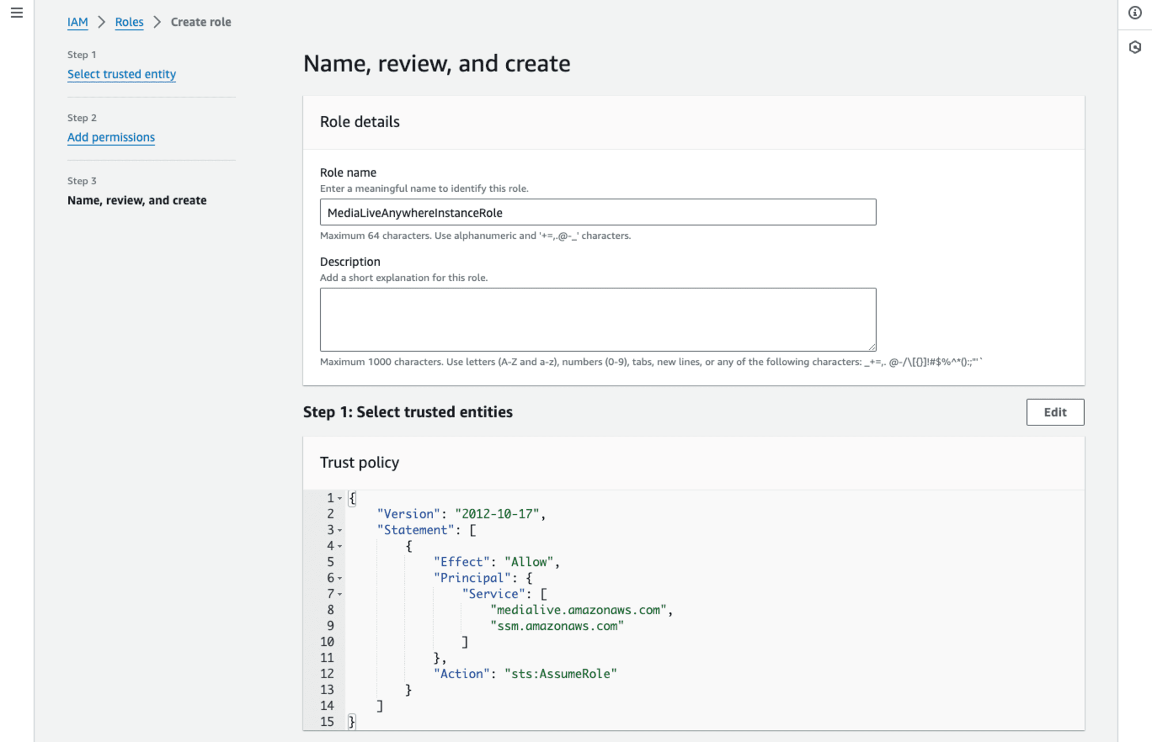The height and width of the screenshot is (742, 1152).
Task: Collapse the Service array fold arrow
Action: point(340,594)
